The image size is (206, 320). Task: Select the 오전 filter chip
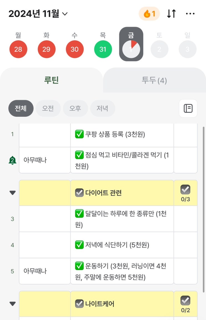coord(48,109)
